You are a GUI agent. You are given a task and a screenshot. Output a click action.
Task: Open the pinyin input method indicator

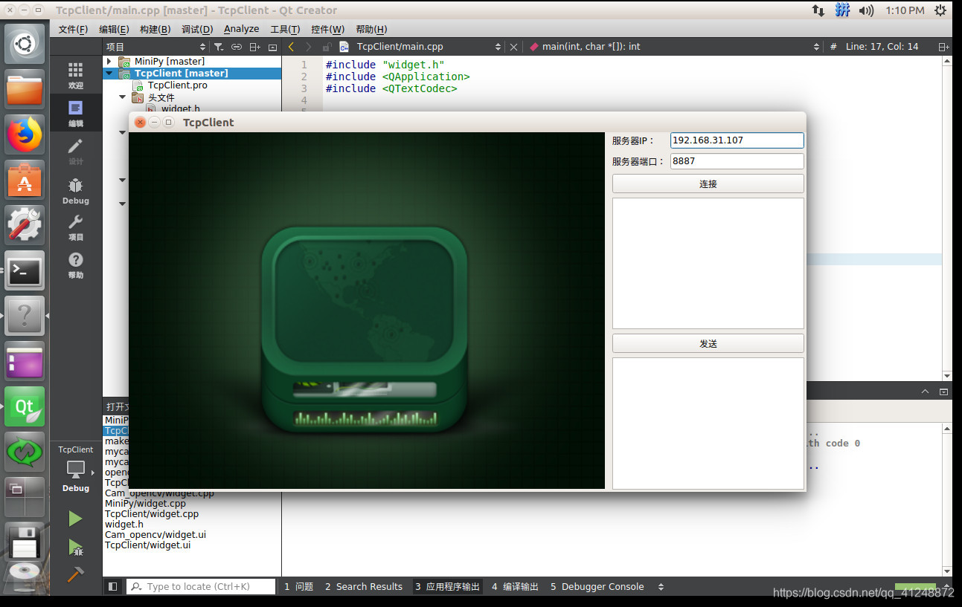[x=842, y=10]
